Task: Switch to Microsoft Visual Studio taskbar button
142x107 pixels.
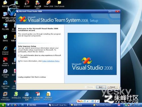Action: [59, 105]
